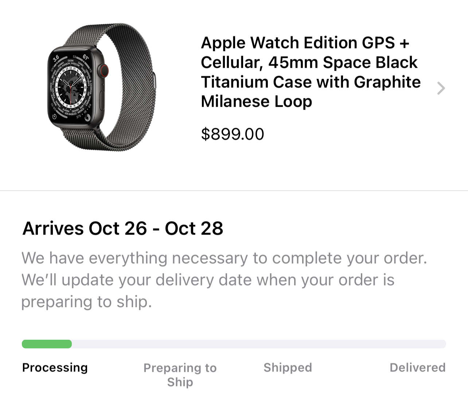
Task: Tap the 'Milanese Loop' text line
Action: point(257,102)
